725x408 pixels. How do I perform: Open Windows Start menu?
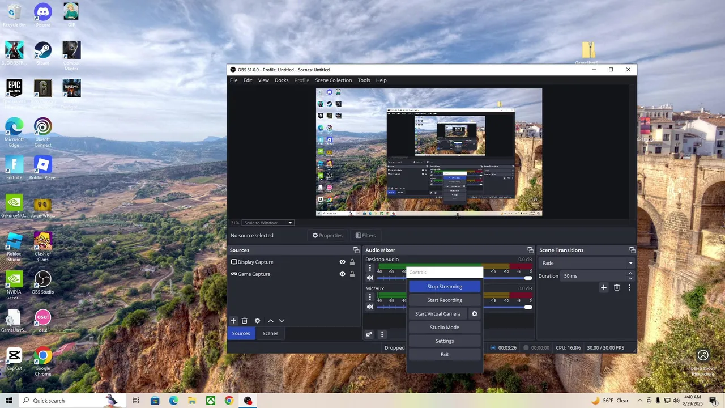point(9,401)
